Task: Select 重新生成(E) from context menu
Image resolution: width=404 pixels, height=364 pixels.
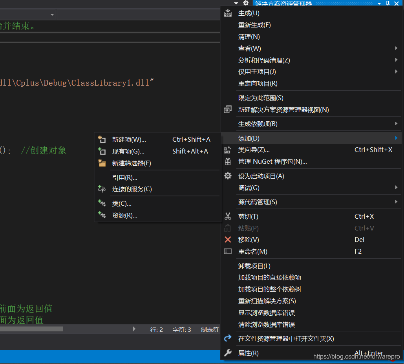Action: [254, 25]
